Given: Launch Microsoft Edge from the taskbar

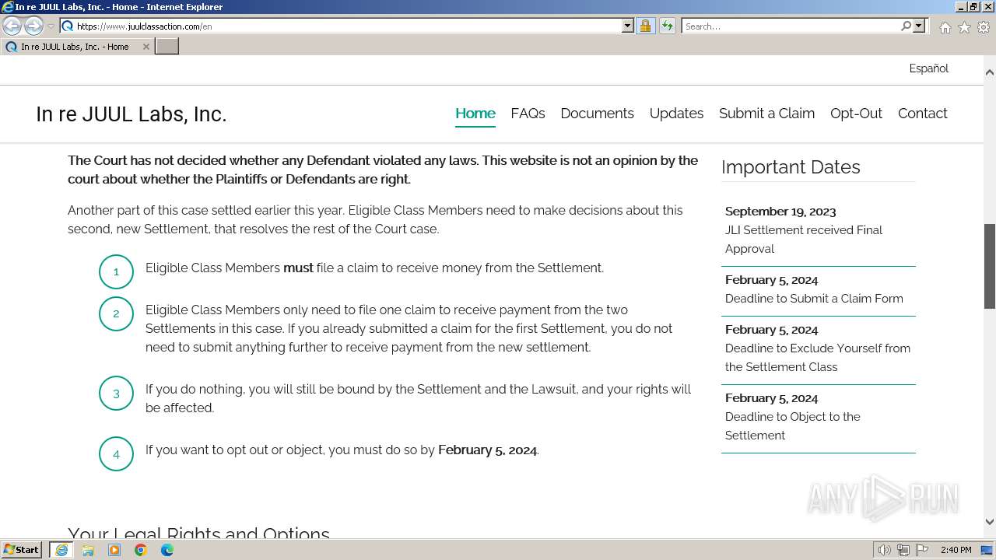Looking at the screenshot, I should (x=167, y=550).
